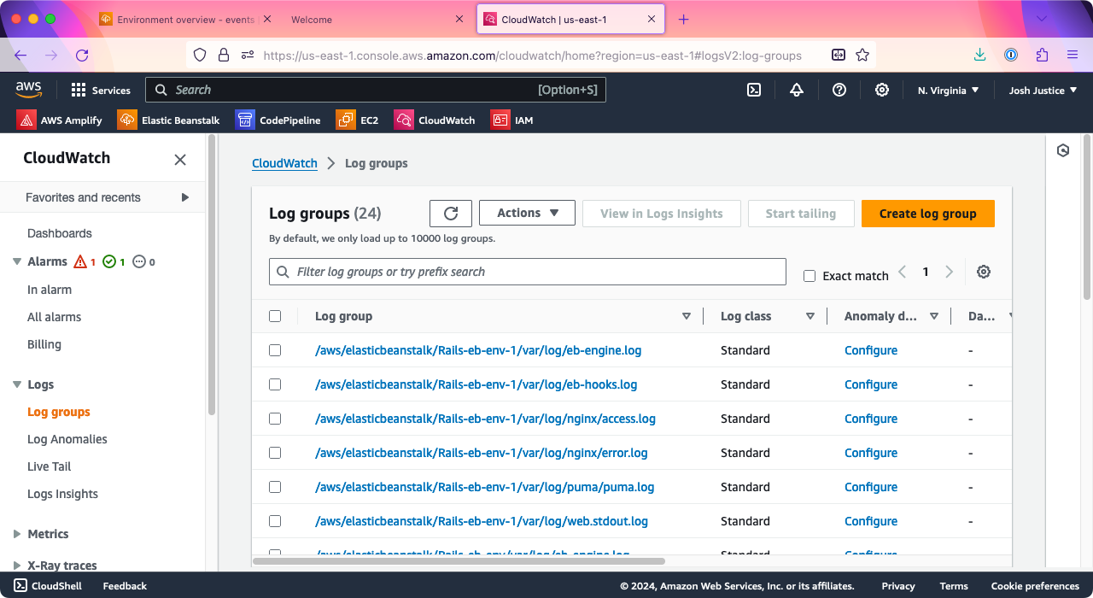Go back in browser history
The height and width of the screenshot is (598, 1093).
point(20,55)
